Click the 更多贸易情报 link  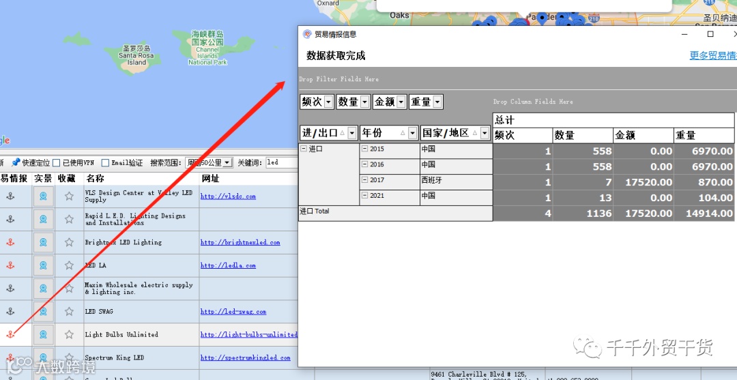713,55
